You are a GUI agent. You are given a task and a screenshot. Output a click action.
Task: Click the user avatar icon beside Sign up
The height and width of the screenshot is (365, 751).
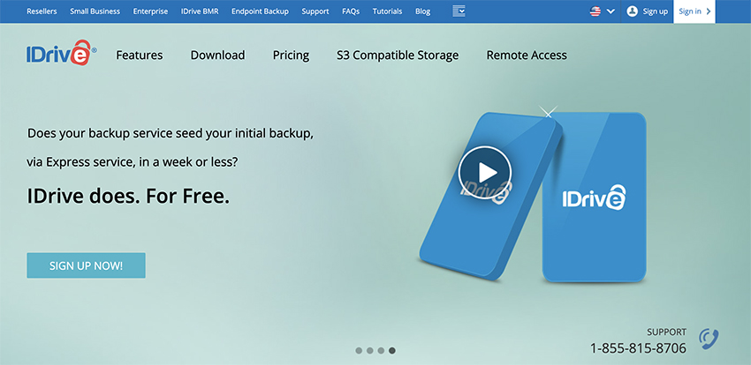[x=633, y=11]
